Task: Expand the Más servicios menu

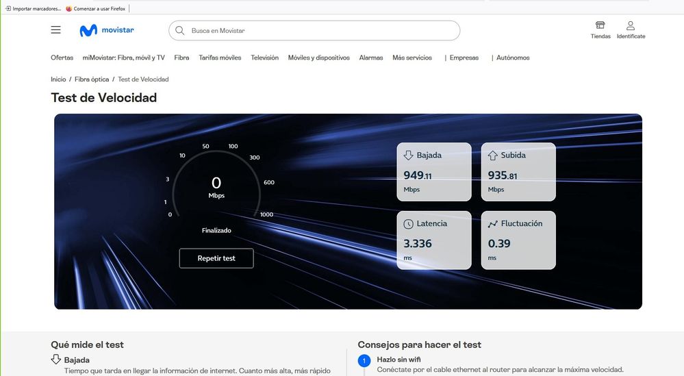Action: [x=412, y=58]
